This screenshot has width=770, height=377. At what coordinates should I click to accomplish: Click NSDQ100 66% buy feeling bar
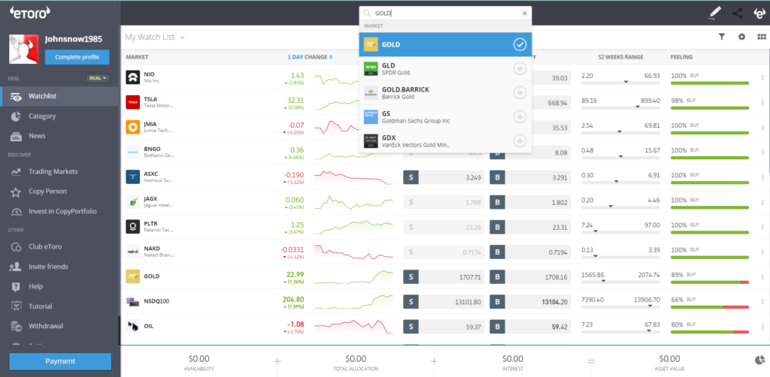710,307
